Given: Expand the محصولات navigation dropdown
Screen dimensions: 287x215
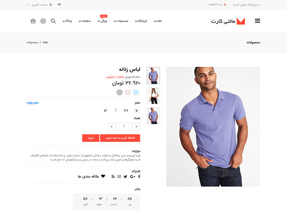Looking at the screenshot, I should 121,21.
